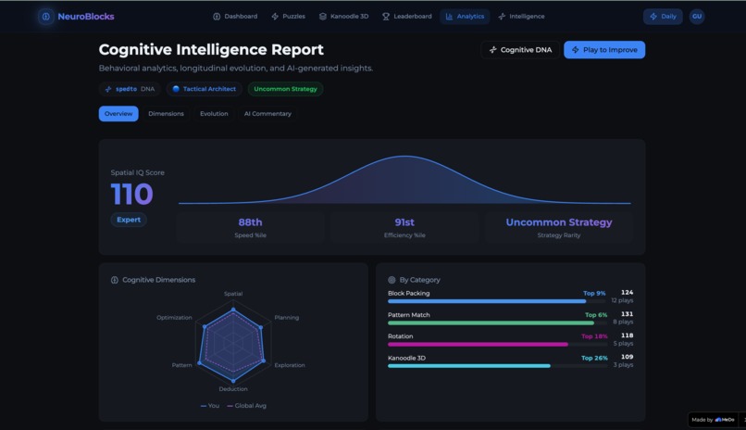Click the Rotation category label
The height and width of the screenshot is (430, 746).
coord(400,336)
